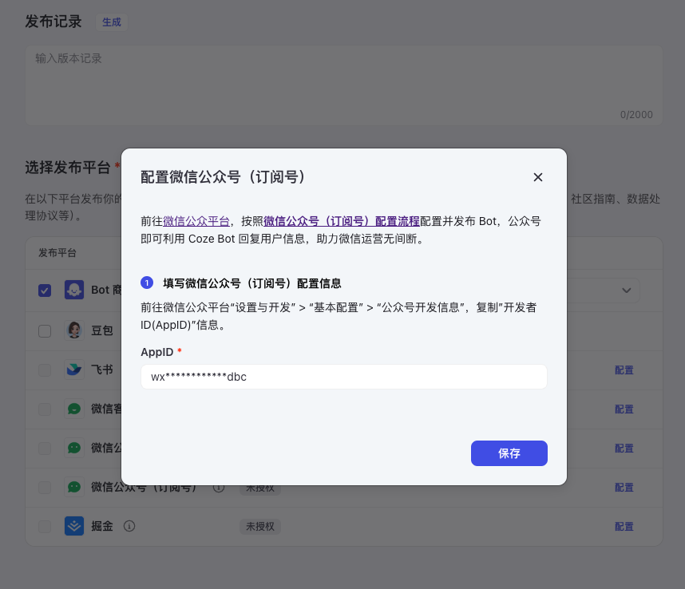685x589 pixels.
Task: Check the 掘金 platform checkbox
Action: [x=45, y=527]
